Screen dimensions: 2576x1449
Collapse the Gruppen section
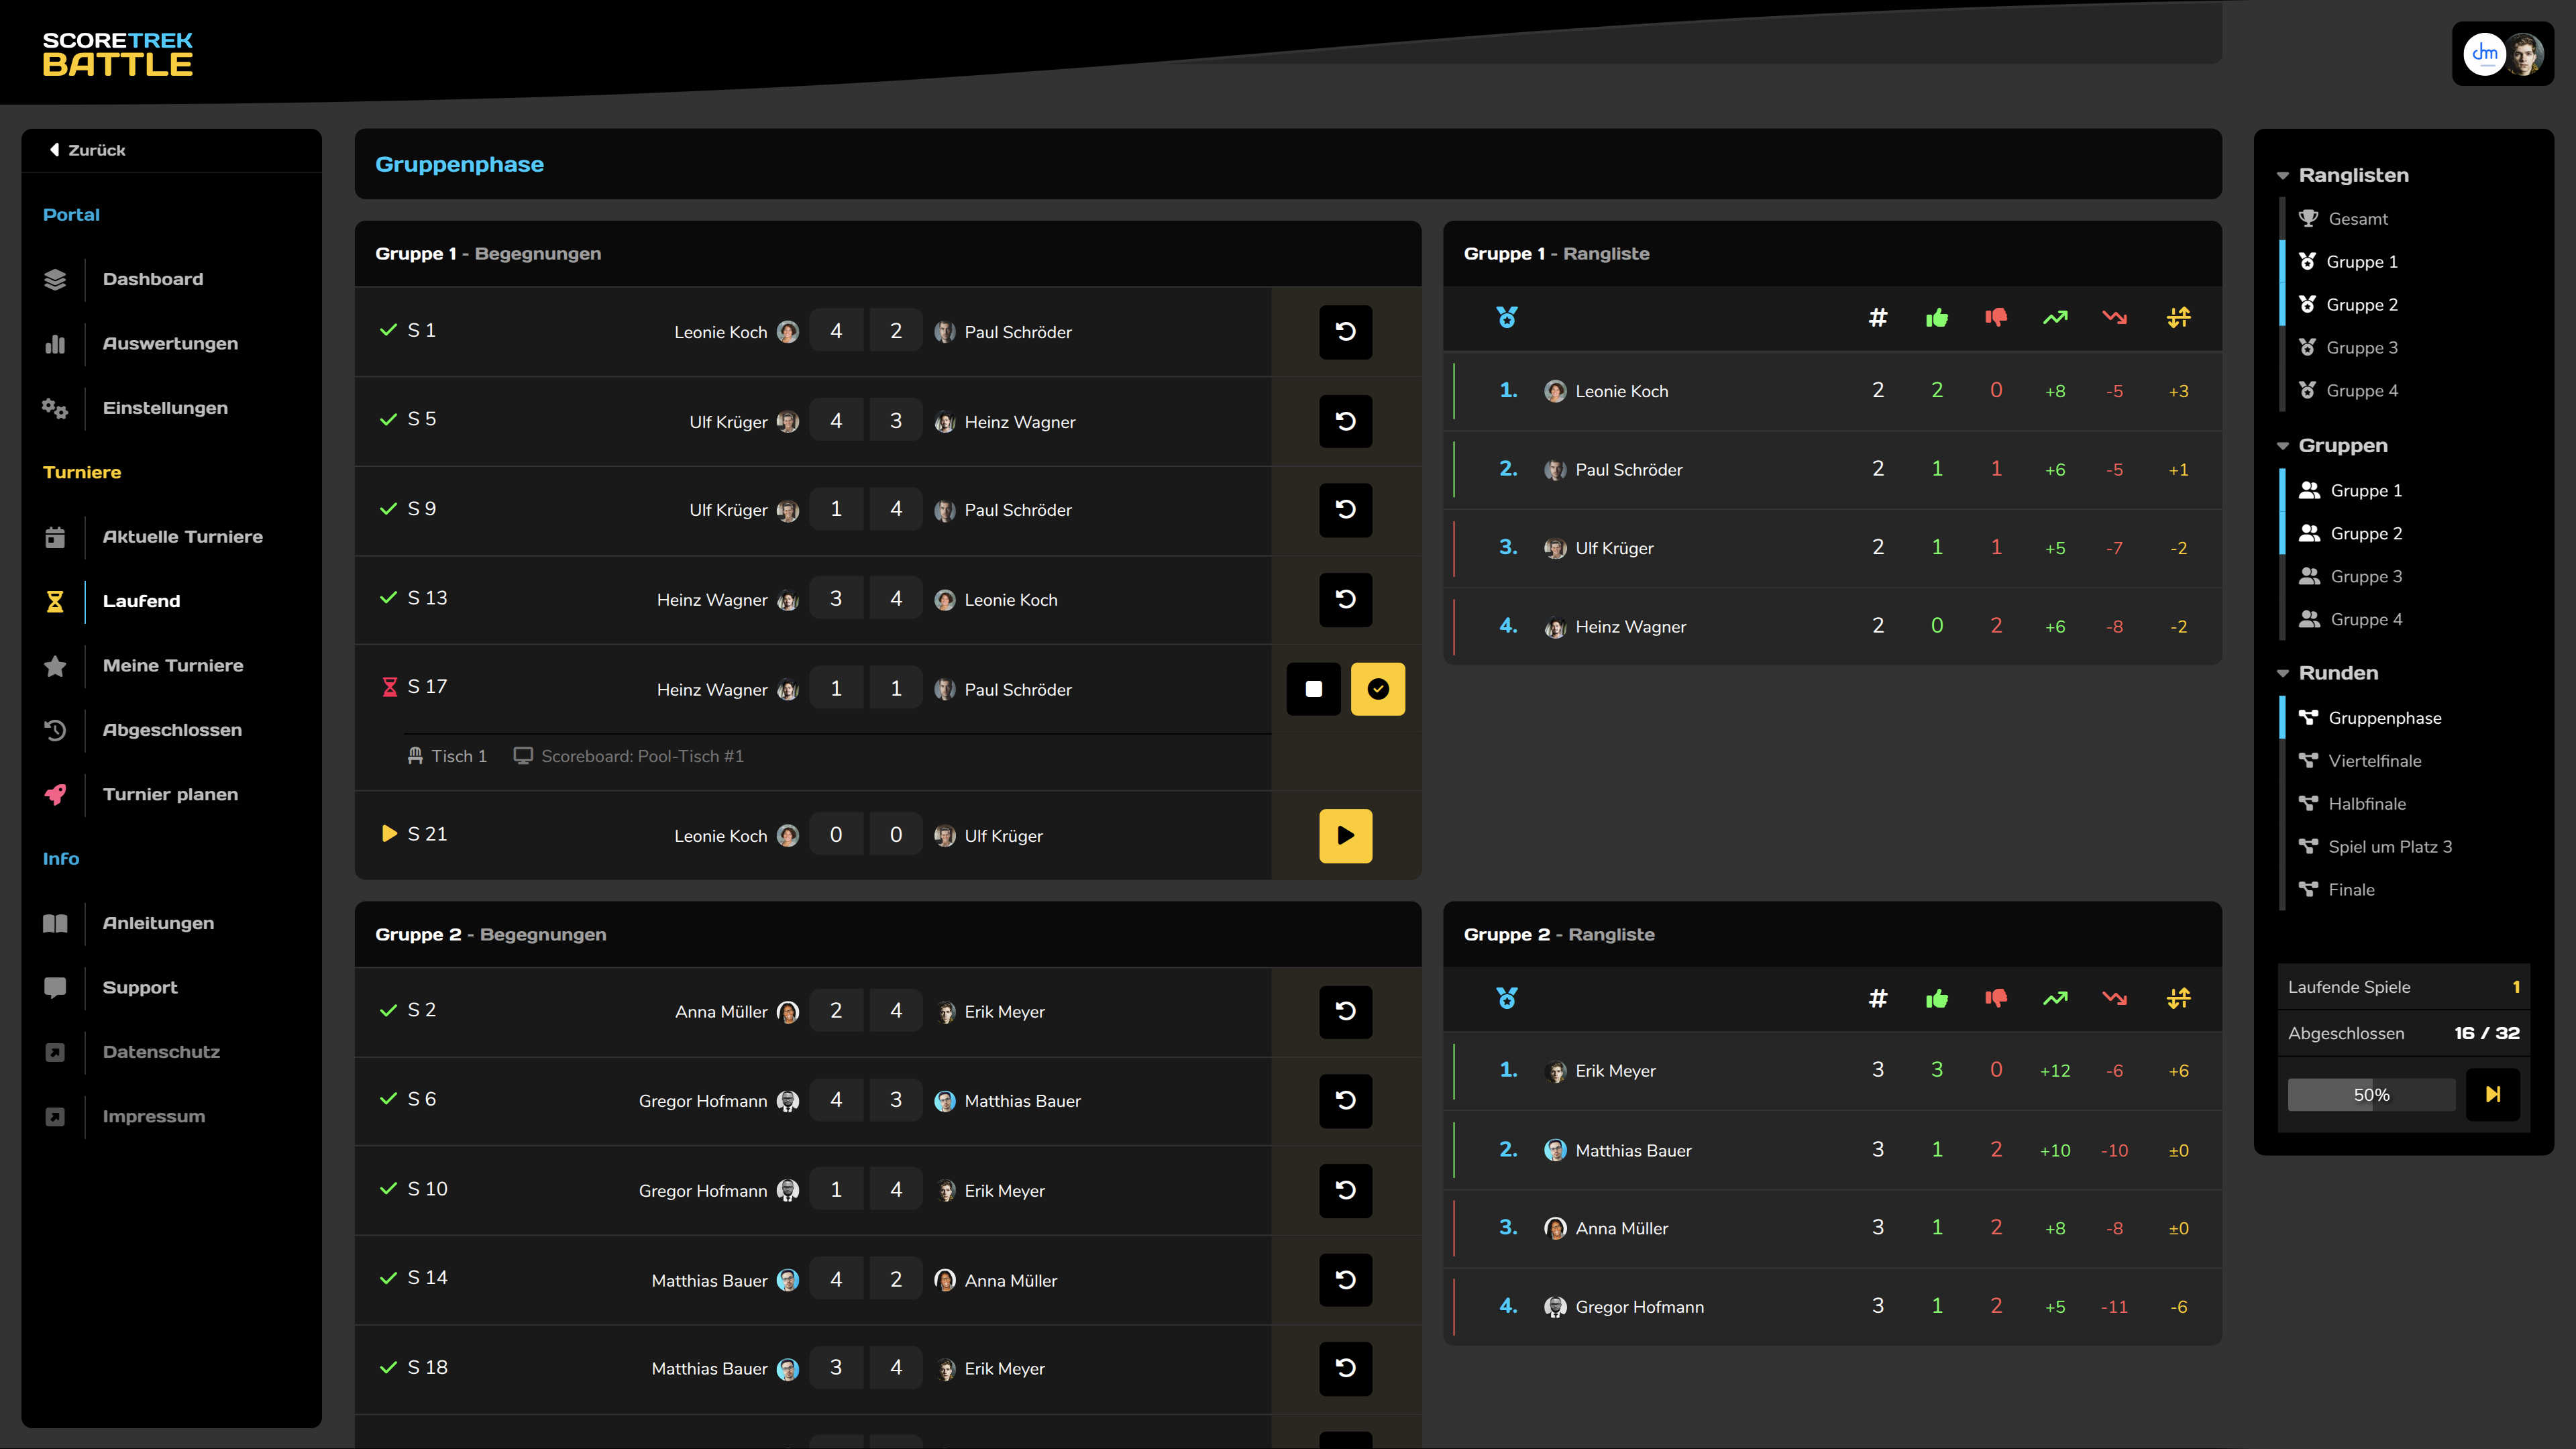coord(2283,445)
